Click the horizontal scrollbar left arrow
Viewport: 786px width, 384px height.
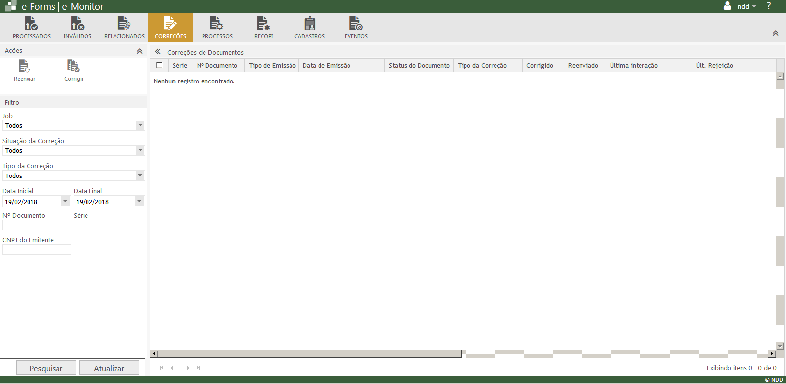coord(154,354)
